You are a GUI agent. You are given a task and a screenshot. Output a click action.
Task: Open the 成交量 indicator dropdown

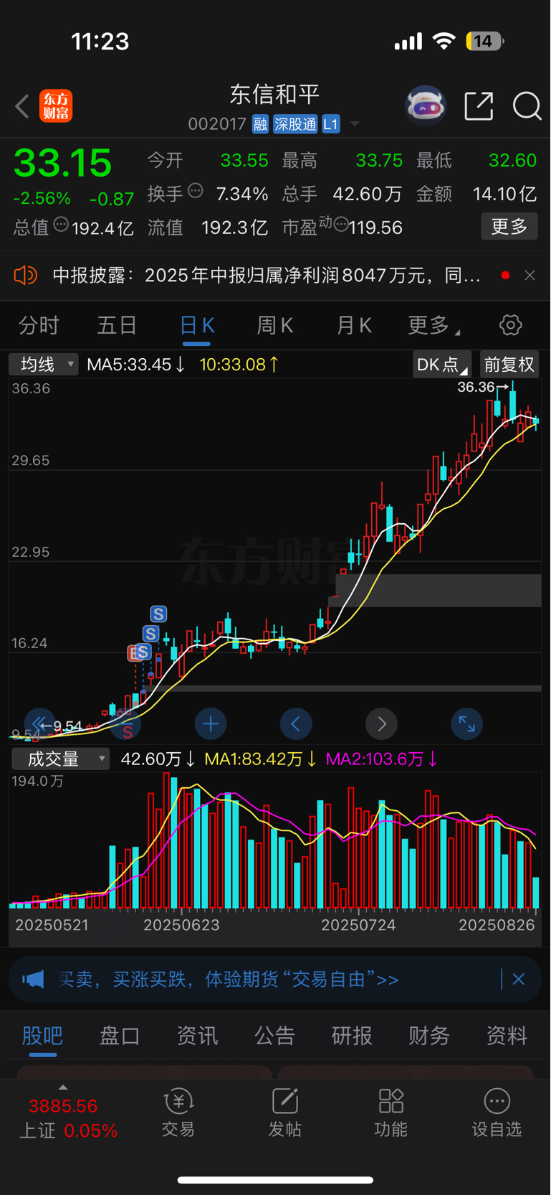point(60,759)
